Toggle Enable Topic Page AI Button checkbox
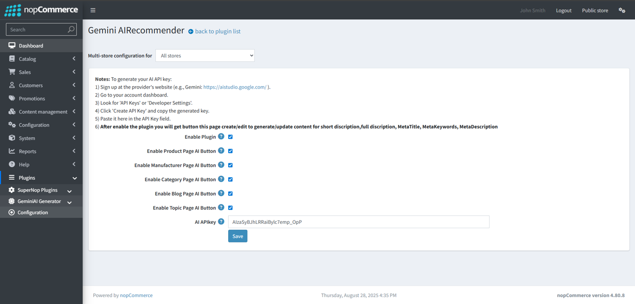The width and height of the screenshot is (635, 304). point(230,208)
